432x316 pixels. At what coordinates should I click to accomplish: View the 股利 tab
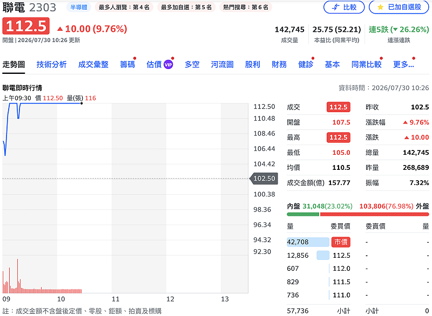(253, 64)
